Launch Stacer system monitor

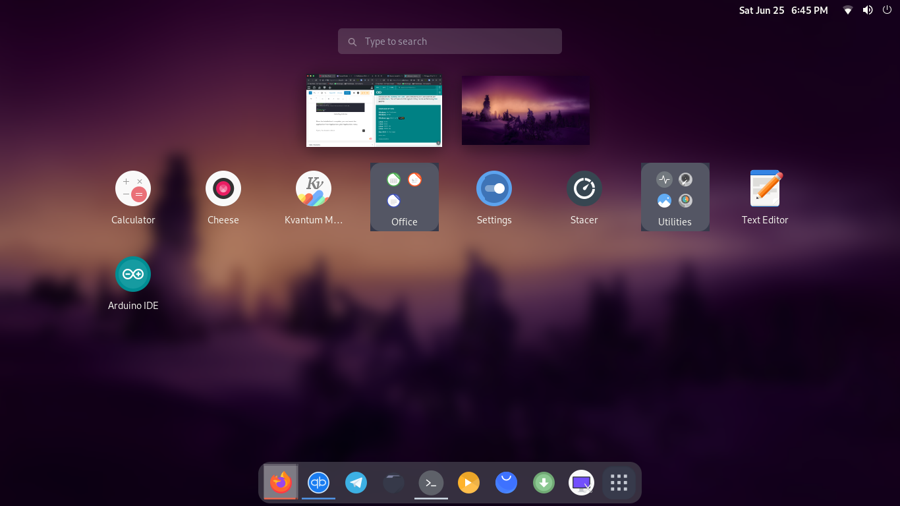[x=584, y=189]
